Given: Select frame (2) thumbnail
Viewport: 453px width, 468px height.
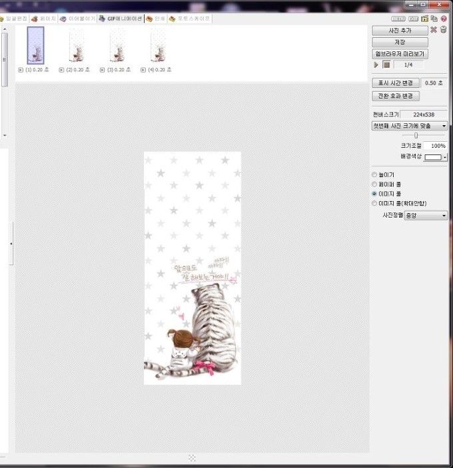Looking at the screenshot, I should tap(77, 45).
